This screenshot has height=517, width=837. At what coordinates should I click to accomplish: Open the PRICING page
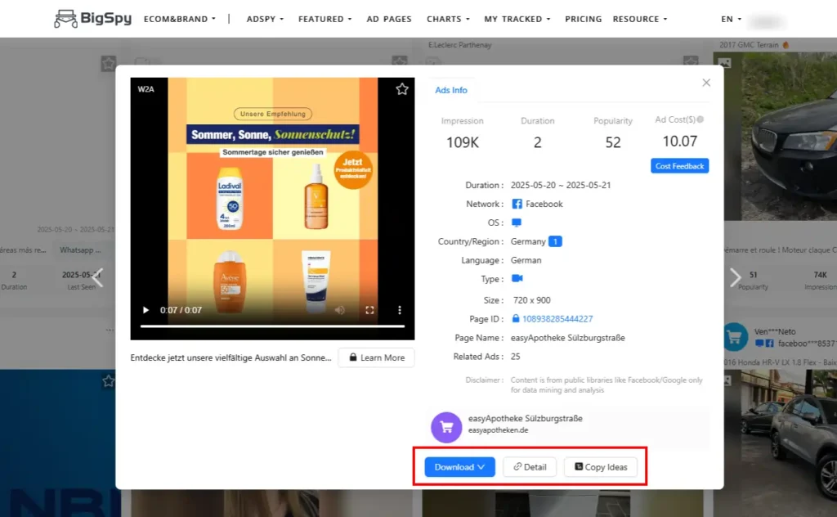(x=584, y=19)
